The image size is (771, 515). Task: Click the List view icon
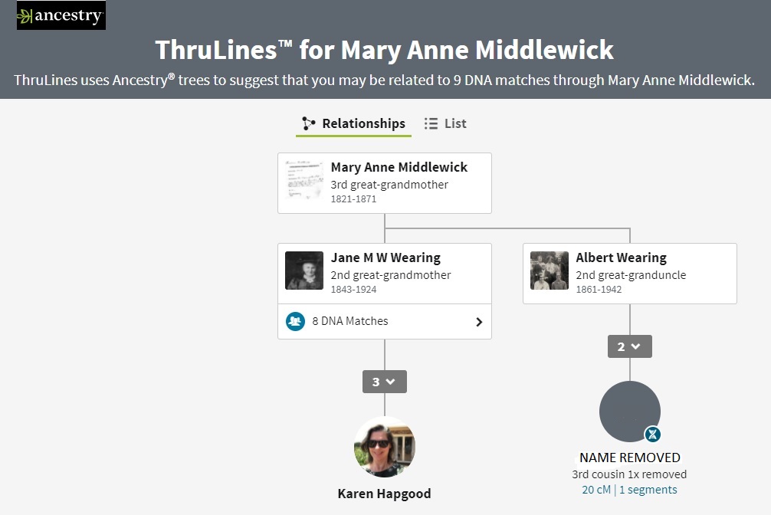click(x=431, y=123)
